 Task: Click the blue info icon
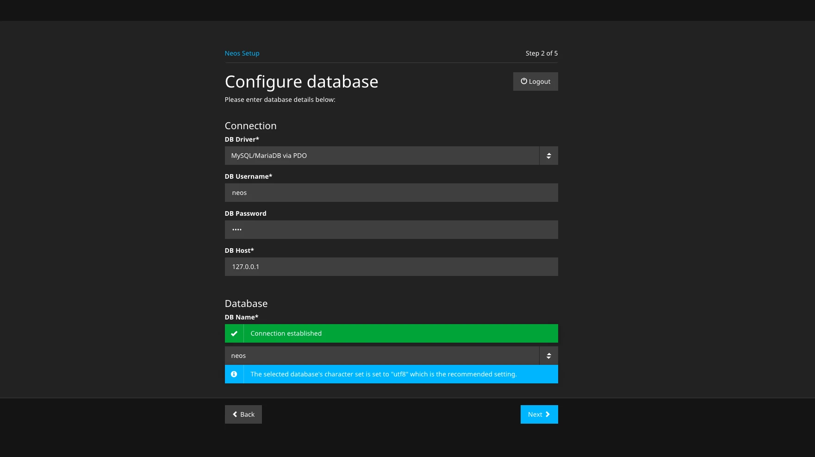click(x=234, y=374)
